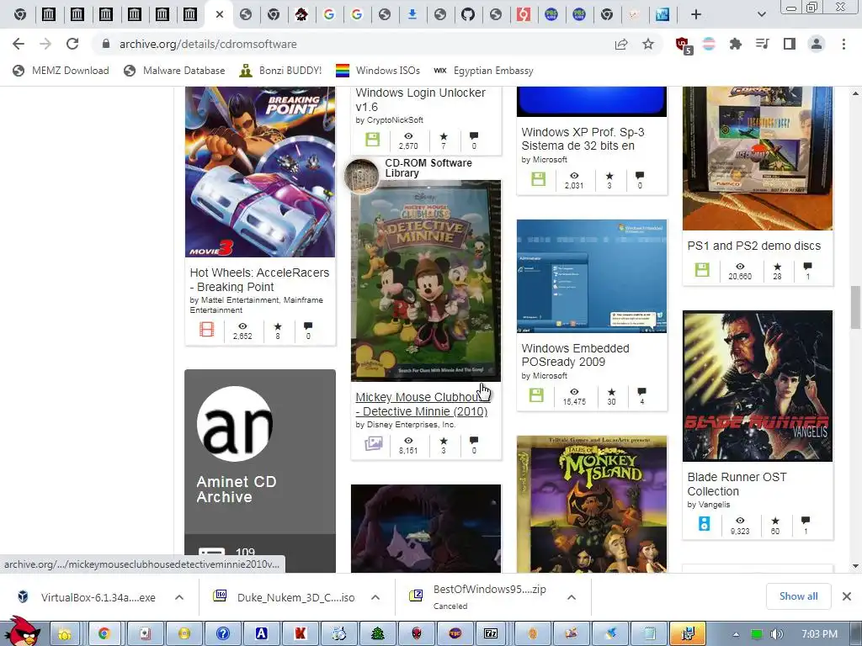
Task: Toggle the Chrome side panel
Action: coord(790,44)
